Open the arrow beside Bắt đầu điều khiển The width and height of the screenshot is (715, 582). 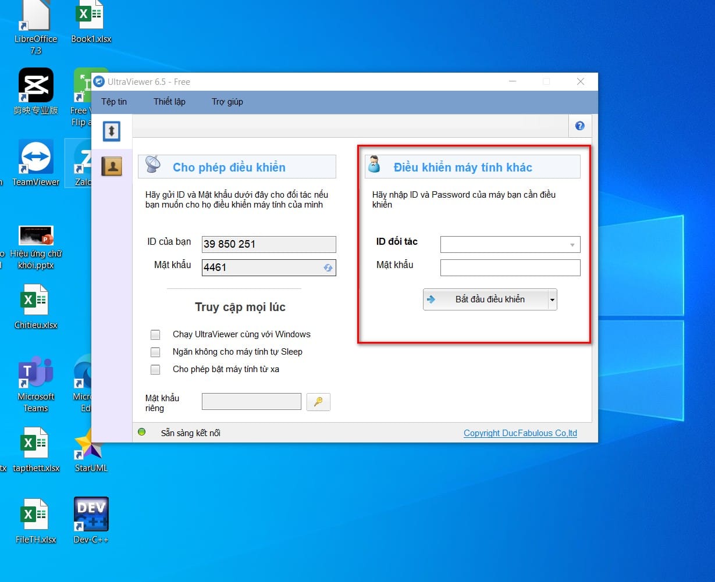(x=552, y=300)
